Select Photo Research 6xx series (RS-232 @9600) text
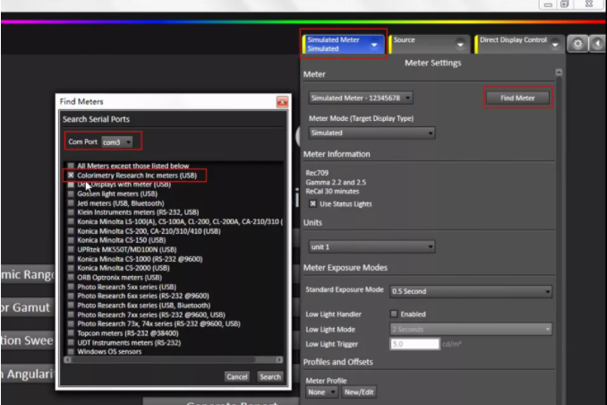The height and width of the screenshot is (405, 607). [x=143, y=296]
